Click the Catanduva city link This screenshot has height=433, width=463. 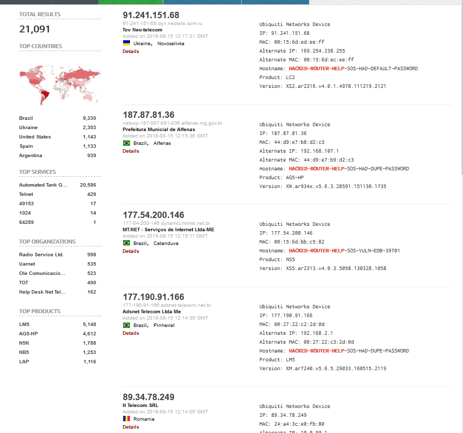click(166, 243)
